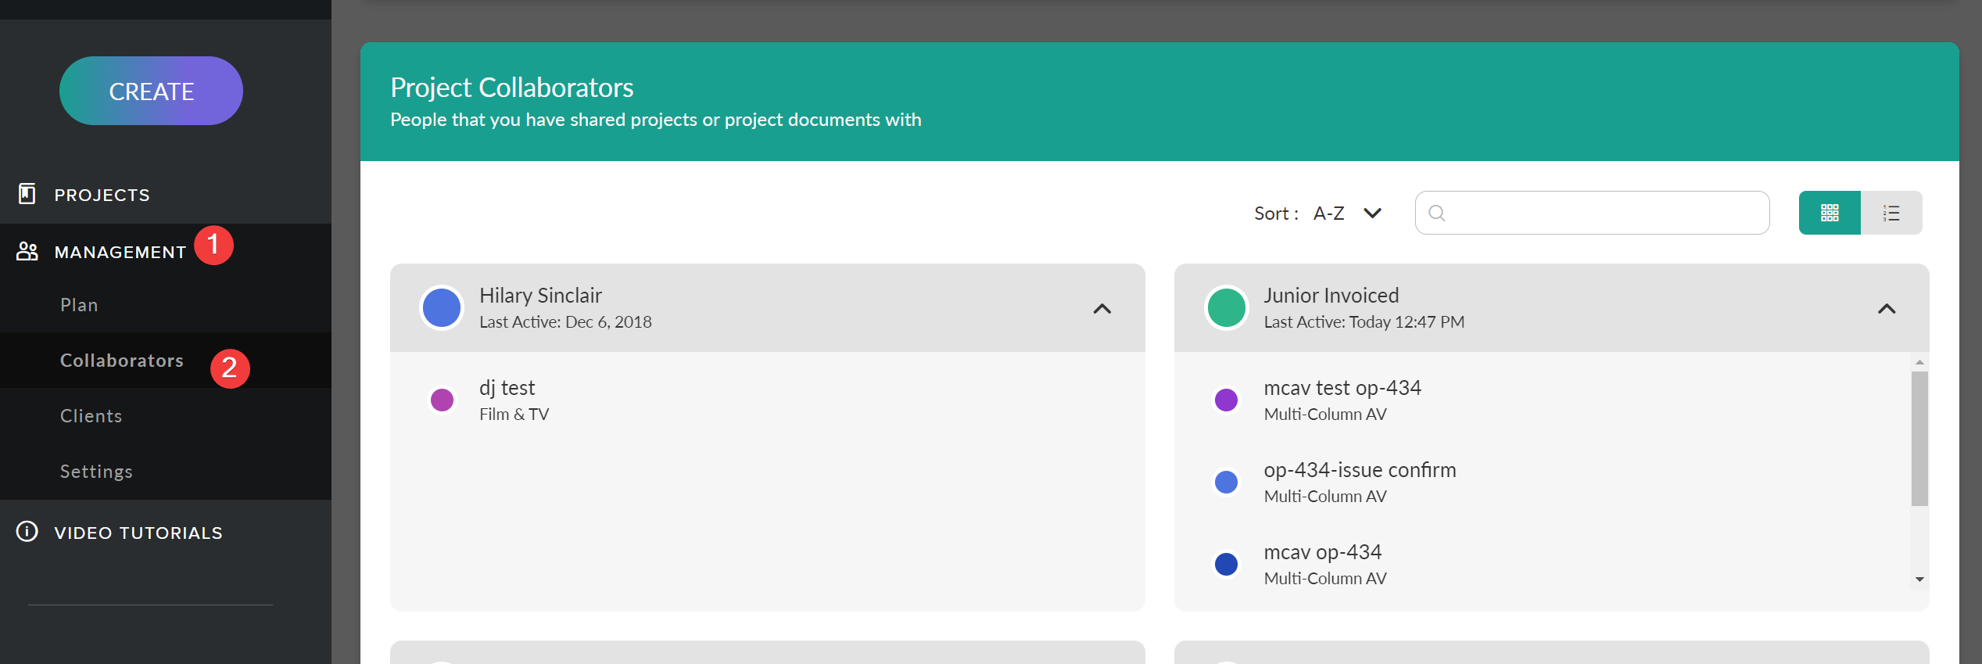Open the Projects book icon

point(27,194)
